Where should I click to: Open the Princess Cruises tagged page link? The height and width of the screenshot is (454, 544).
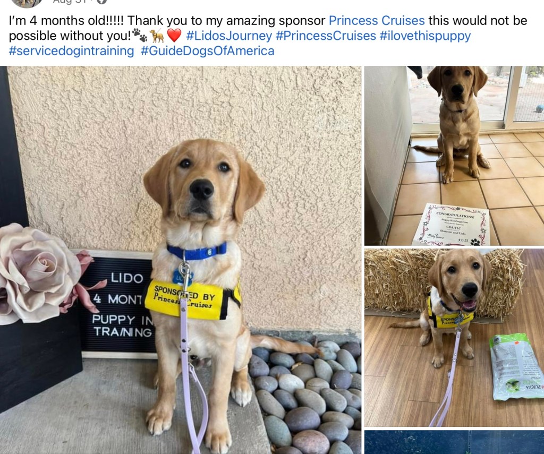click(377, 21)
